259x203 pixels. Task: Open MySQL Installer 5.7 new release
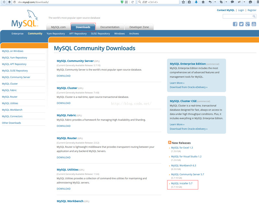[x=182, y=183]
